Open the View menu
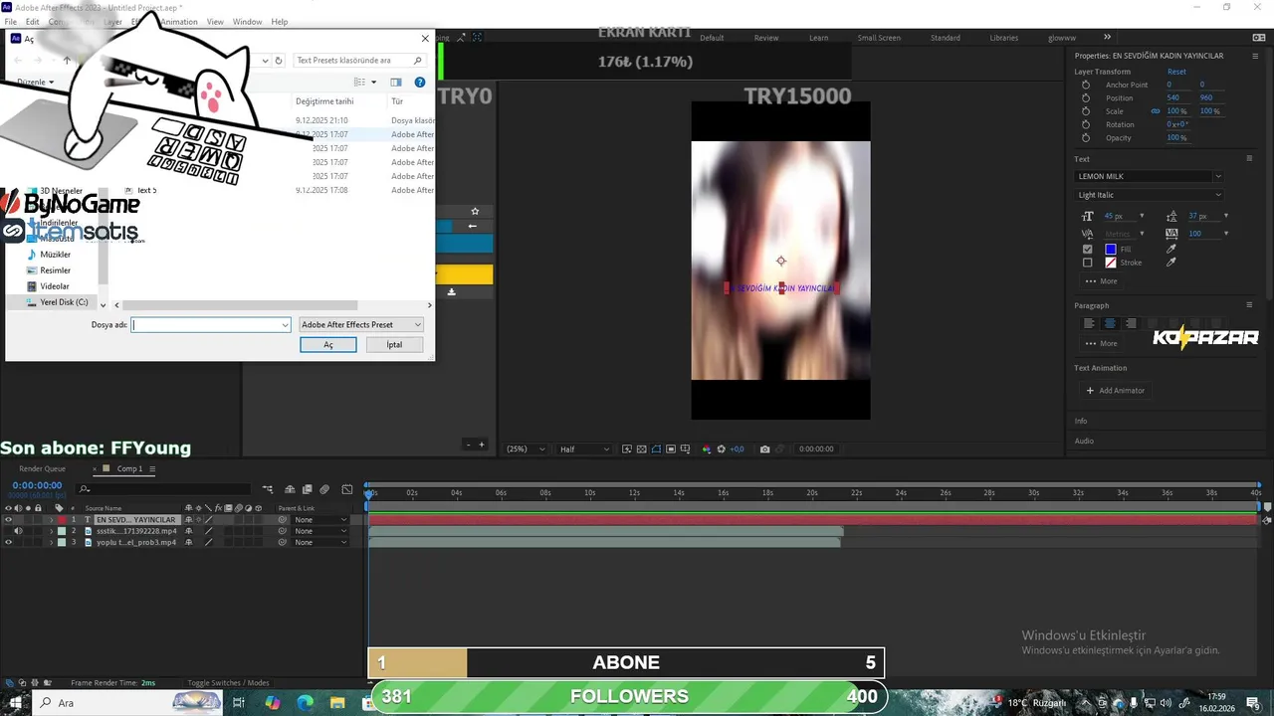This screenshot has height=716, width=1274. pyautogui.click(x=215, y=22)
